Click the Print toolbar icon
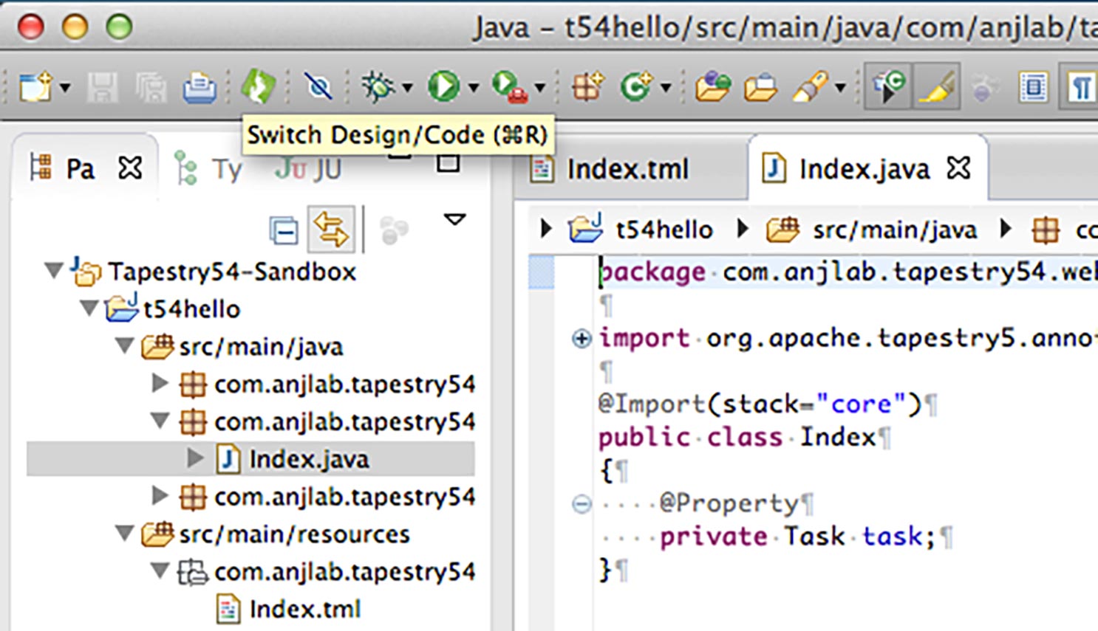The width and height of the screenshot is (1098, 631). pos(199,88)
